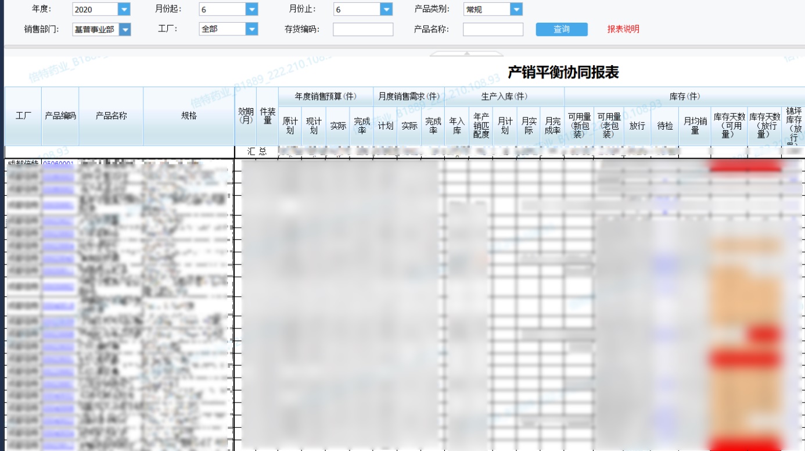This screenshot has height=451, width=805.
Task: Expand the 工厂 dropdown showing 全部
Action: pos(250,28)
